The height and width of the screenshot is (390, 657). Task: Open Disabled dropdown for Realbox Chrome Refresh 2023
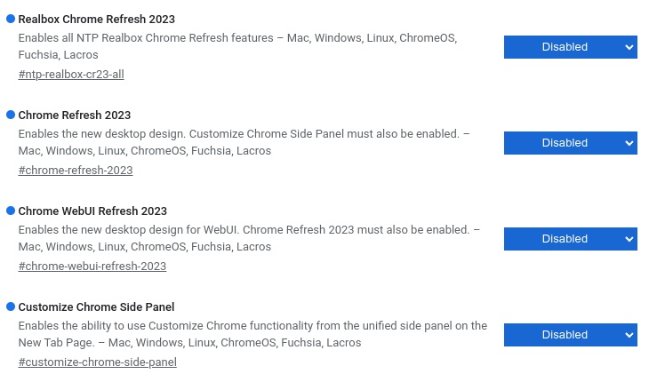570,47
